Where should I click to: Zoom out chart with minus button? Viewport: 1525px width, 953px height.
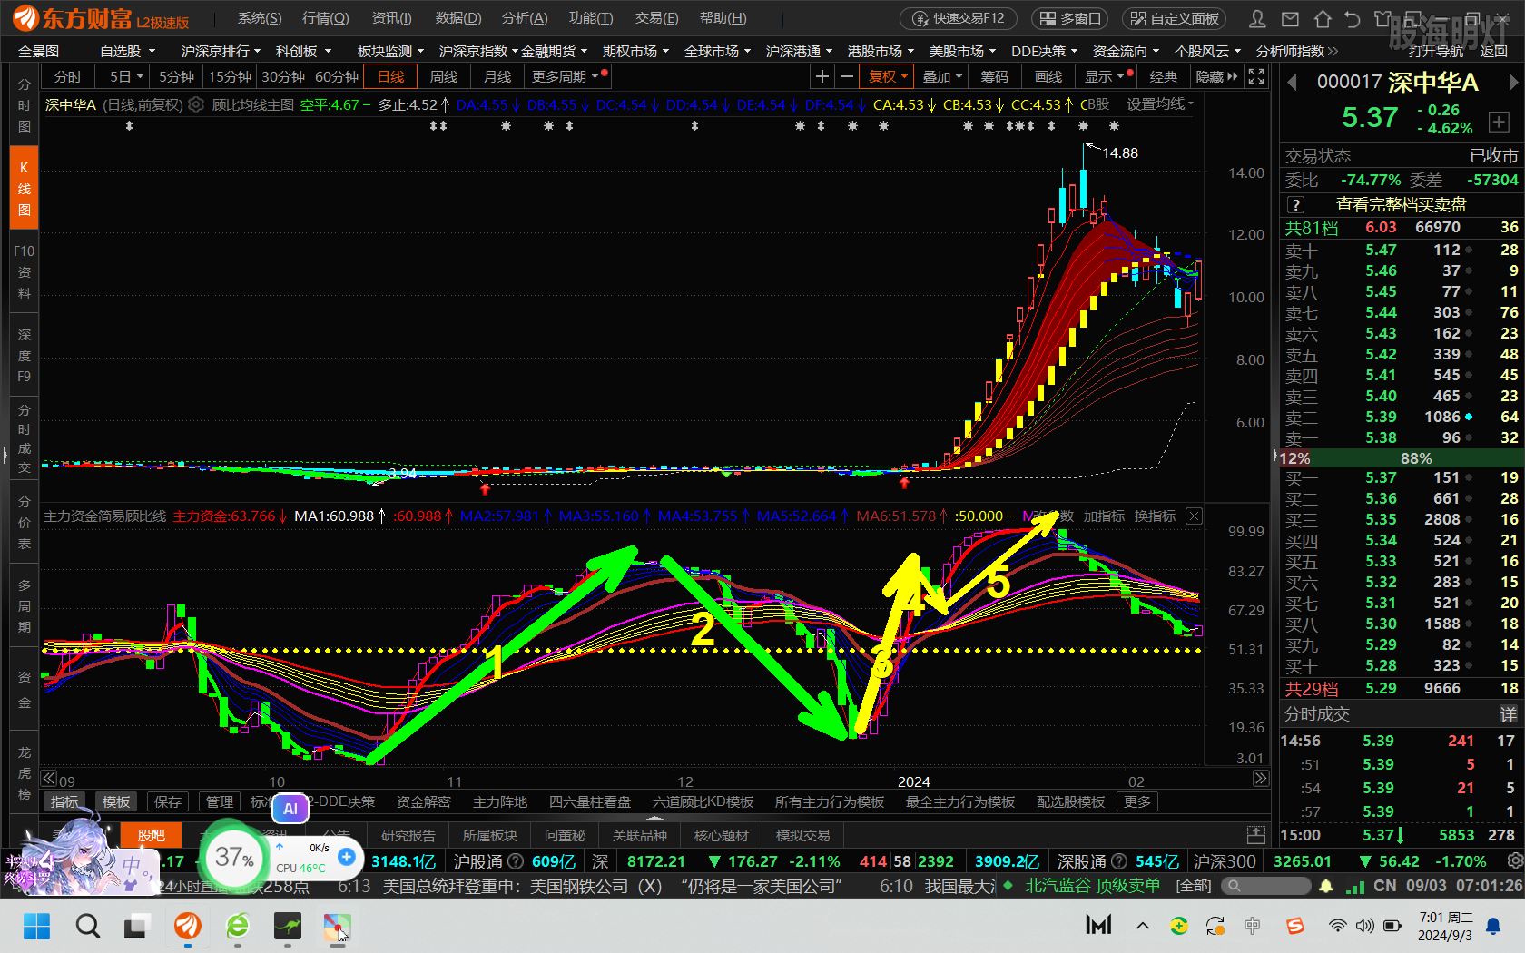point(847,77)
